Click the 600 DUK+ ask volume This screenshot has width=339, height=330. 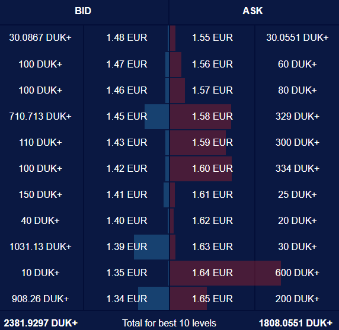(298, 273)
